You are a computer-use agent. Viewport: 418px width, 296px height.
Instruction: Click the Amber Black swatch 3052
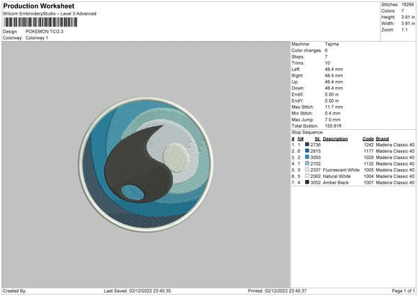(x=307, y=182)
